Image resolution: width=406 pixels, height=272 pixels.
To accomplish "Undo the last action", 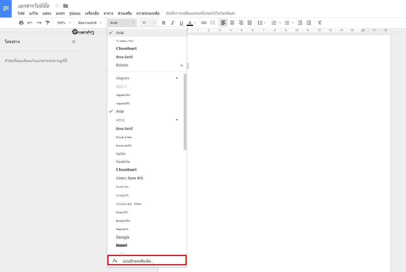I will coord(30,22).
